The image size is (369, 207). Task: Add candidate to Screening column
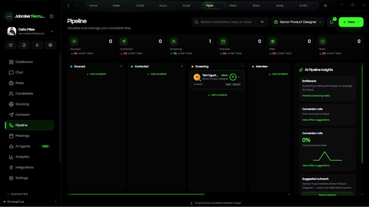[217, 95]
